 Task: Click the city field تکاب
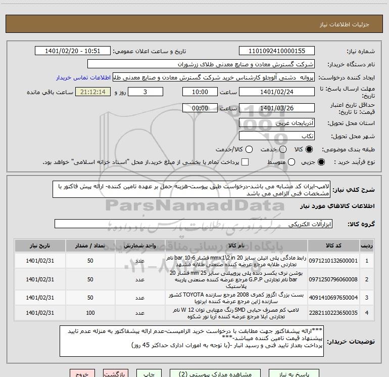click(x=277, y=136)
